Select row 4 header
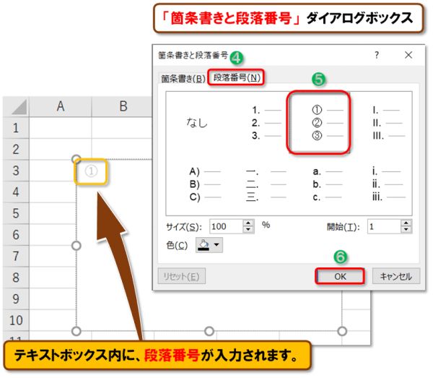 click(16, 192)
